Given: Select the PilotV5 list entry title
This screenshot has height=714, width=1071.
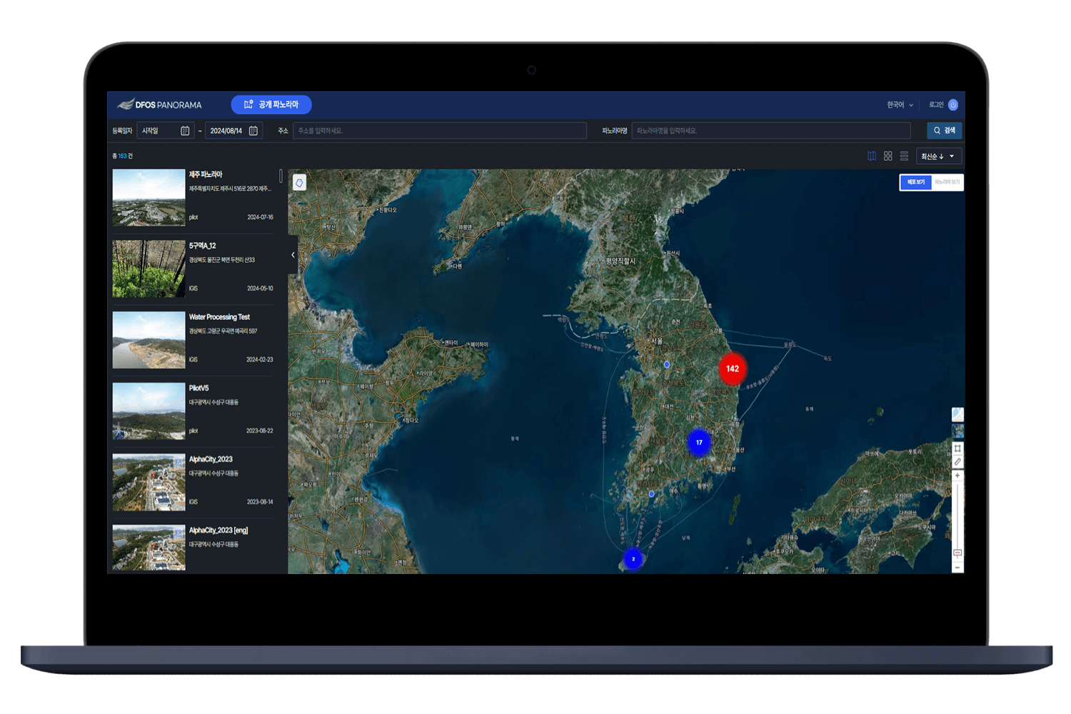Looking at the screenshot, I should coord(198,388).
